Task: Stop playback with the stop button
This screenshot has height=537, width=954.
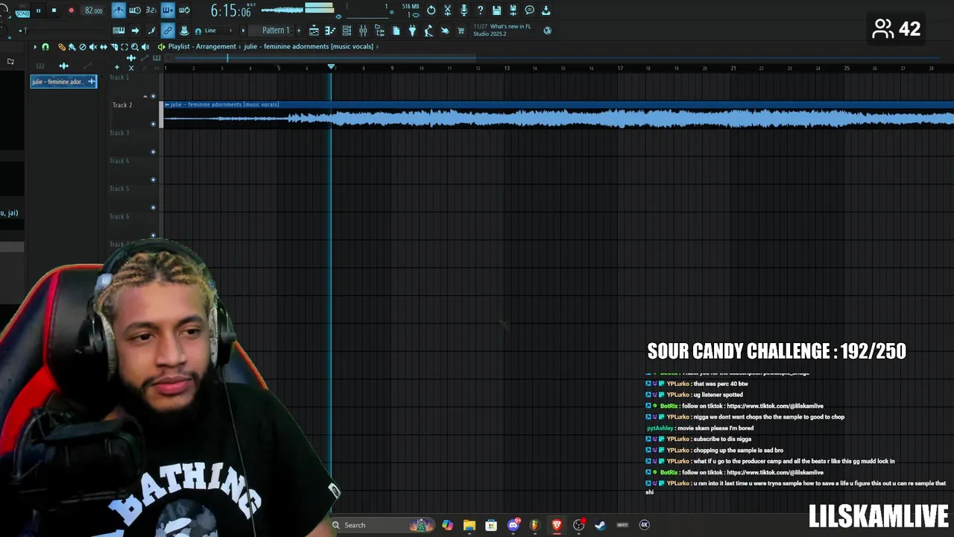Action: (54, 10)
